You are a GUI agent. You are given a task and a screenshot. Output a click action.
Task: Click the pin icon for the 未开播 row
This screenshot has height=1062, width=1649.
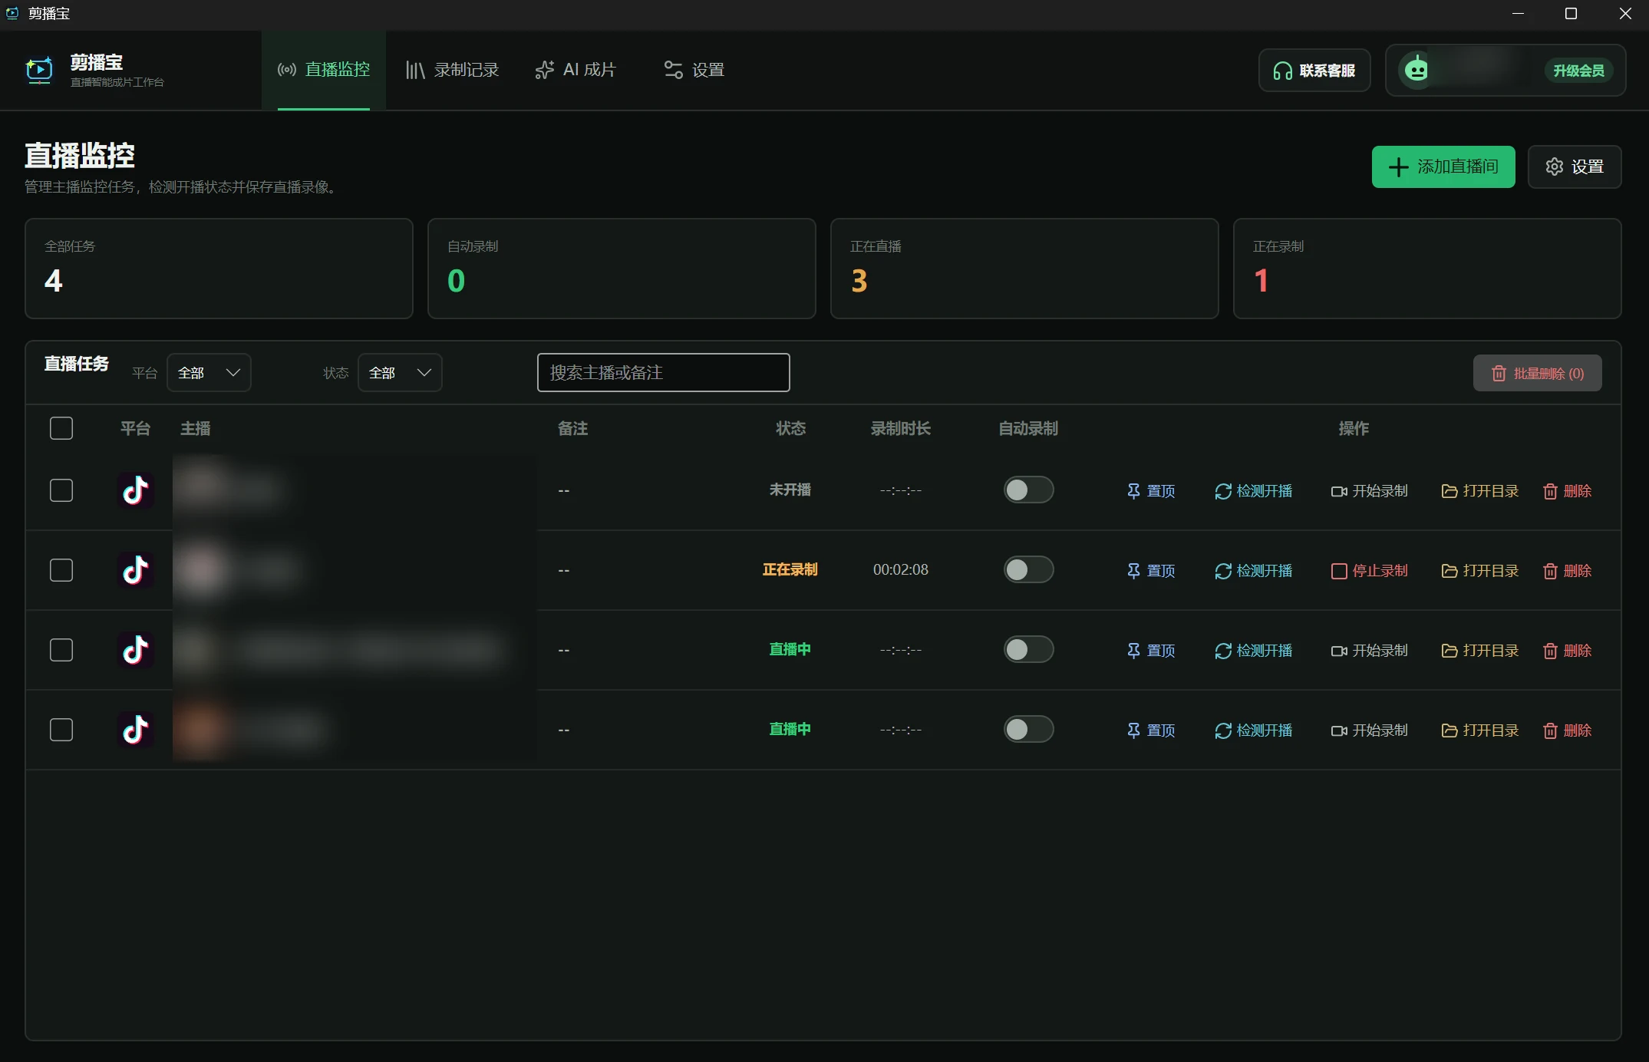[1133, 491]
